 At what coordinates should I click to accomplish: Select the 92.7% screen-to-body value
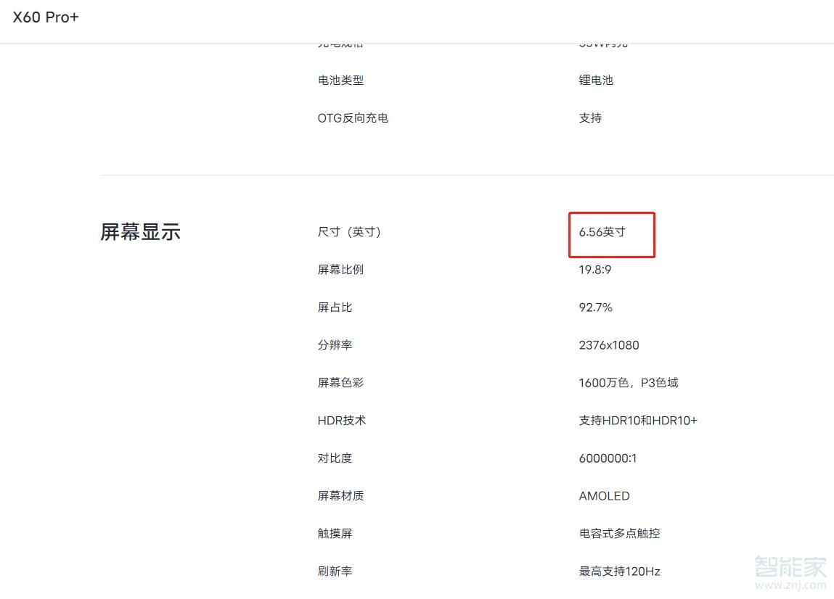[x=596, y=307]
